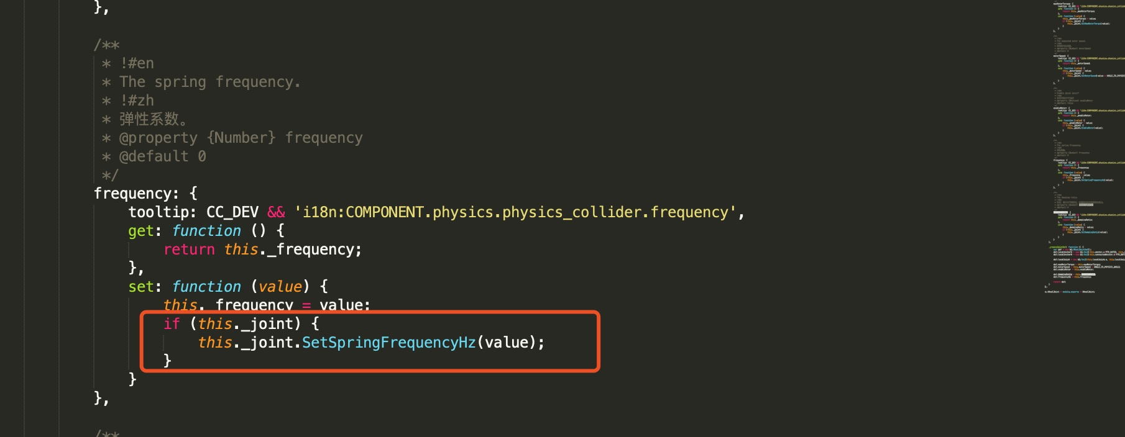This screenshot has height=437, width=1125.
Task: Click the 'frequency:' property definition name
Action: pos(136,194)
